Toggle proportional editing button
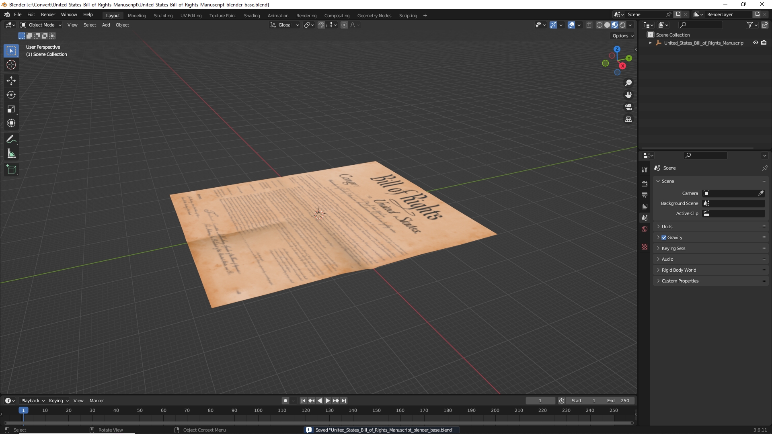This screenshot has height=434, width=772. pos(344,25)
